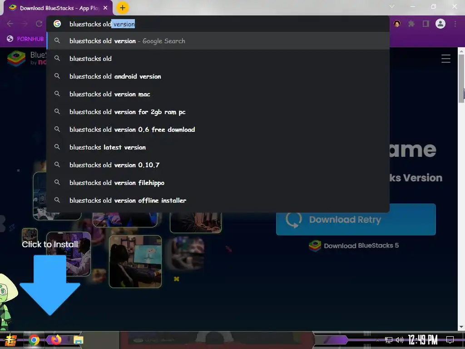Choose 'bluestacks old version offline installer' suggestion
Image resolution: width=465 pixels, height=349 pixels.
pos(218,200)
